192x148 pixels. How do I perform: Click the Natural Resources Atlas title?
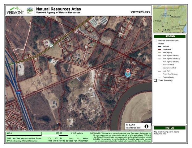(x=59, y=9)
